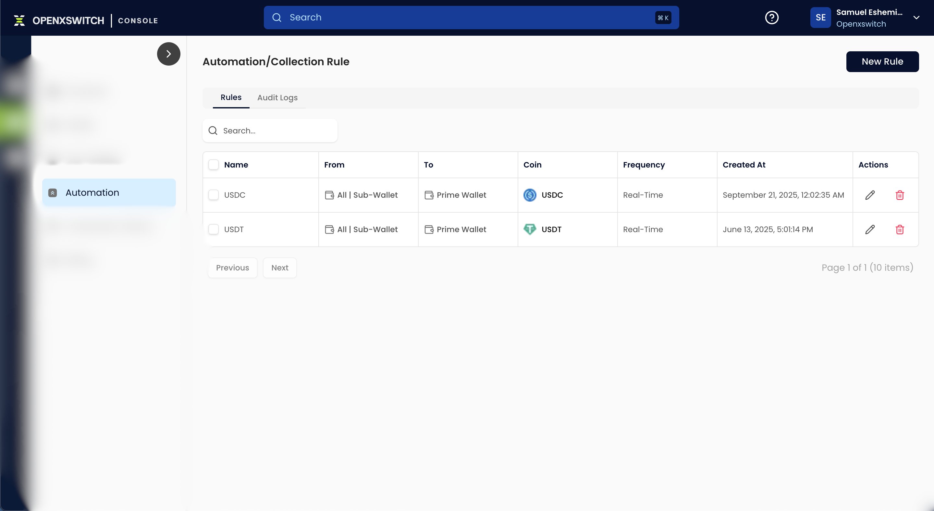Click the New Rule button
Image resolution: width=934 pixels, height=511 pixels.
[x=882, y=62]
